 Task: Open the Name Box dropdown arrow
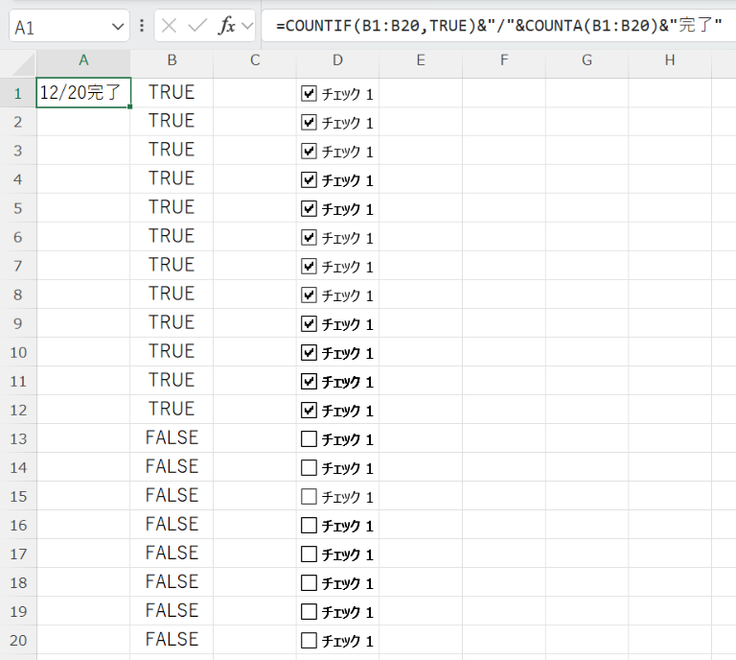[118, 27]
